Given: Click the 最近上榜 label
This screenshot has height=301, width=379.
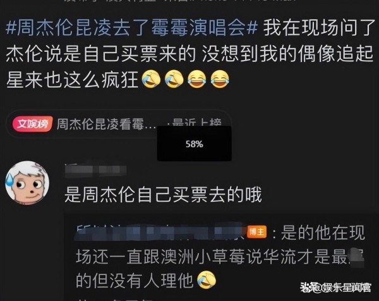Looking at the screenshot, I should coord(196,122).
